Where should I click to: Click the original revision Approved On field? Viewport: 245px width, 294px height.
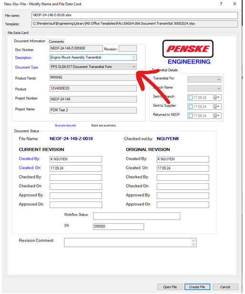click(183, 205)
